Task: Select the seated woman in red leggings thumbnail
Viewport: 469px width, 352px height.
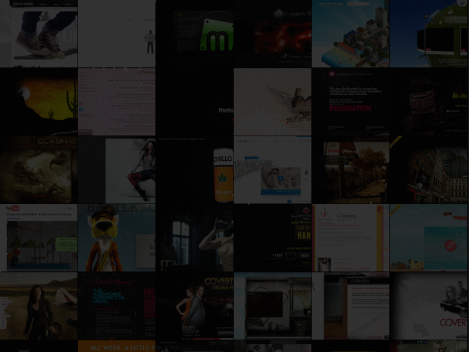Action: click(x=117, y=170)
